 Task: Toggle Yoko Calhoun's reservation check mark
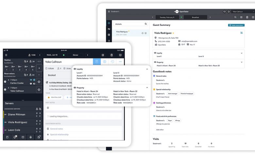tap(5, 89)
